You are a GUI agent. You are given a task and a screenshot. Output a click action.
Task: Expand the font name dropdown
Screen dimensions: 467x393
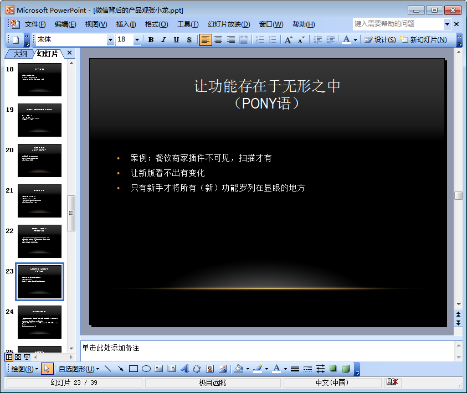tap(110, 39)
